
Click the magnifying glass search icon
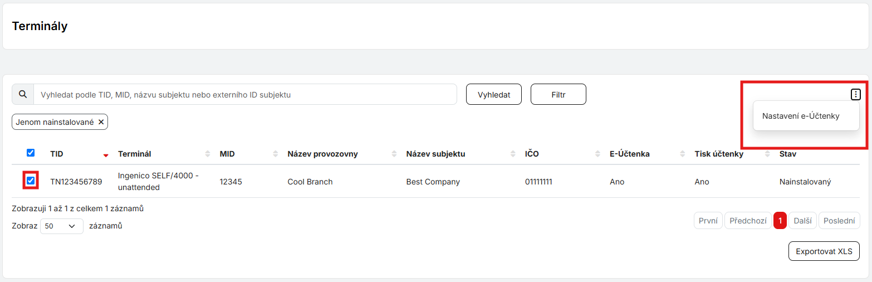(23, 94)
